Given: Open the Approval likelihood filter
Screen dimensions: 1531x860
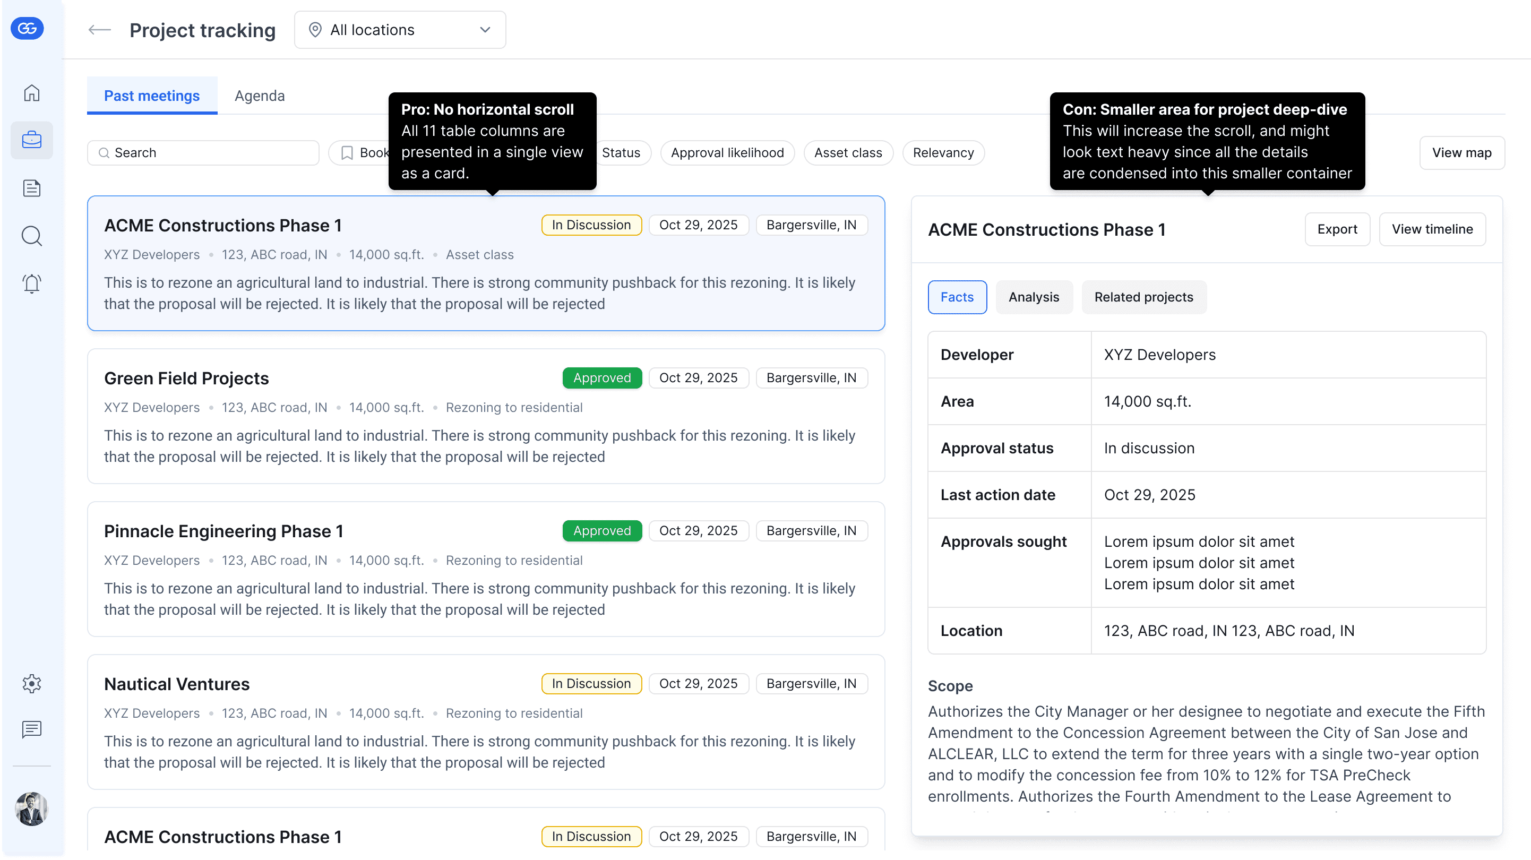Looking at the screenshot, I should pos(727,153).
